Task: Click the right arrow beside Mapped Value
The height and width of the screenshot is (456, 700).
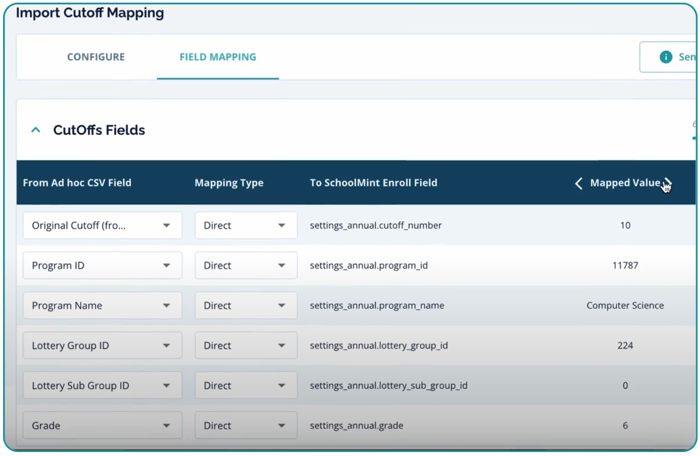Action: 667,183
